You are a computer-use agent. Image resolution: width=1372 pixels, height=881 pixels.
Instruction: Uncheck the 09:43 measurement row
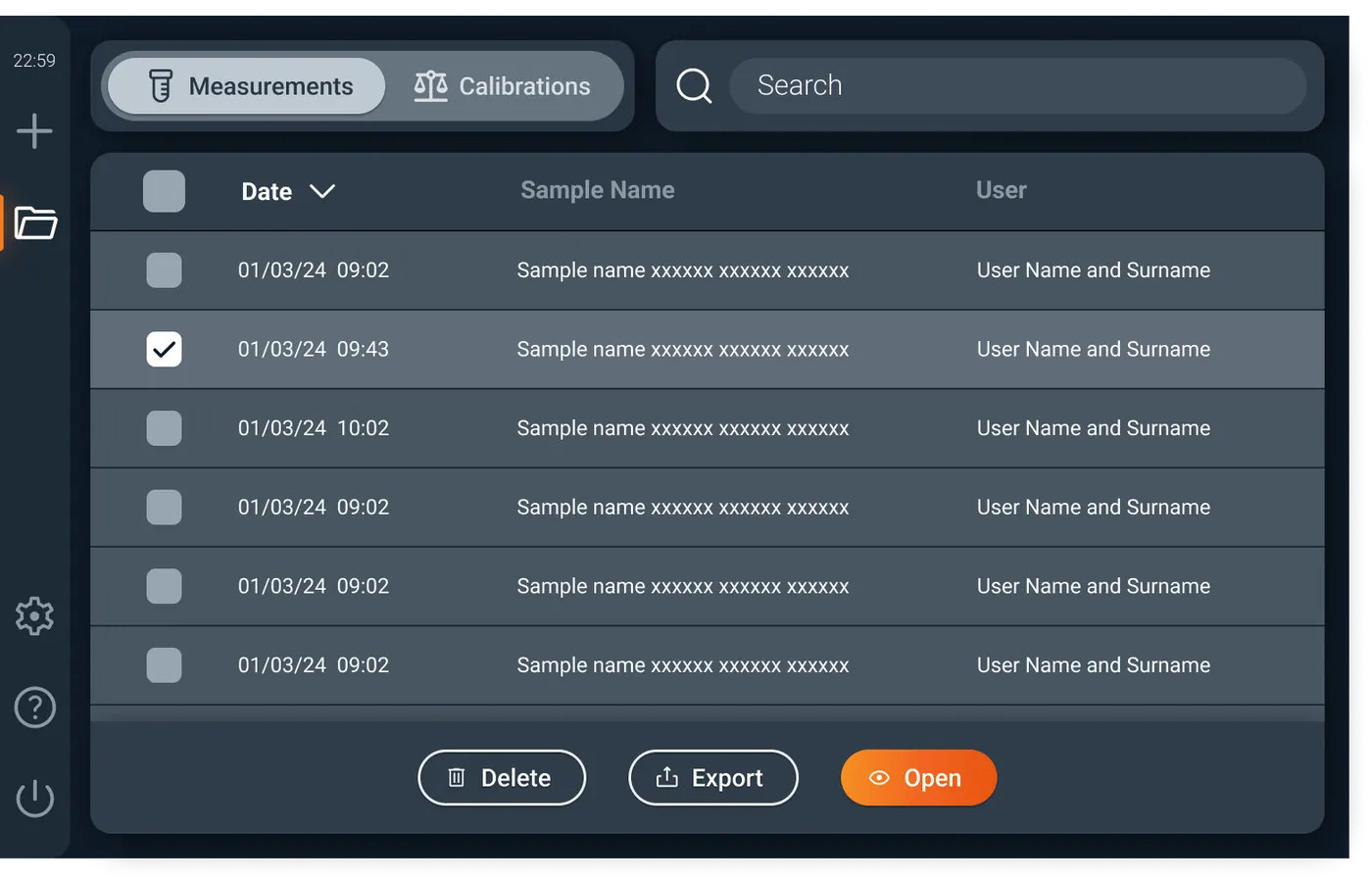point(164,349)
